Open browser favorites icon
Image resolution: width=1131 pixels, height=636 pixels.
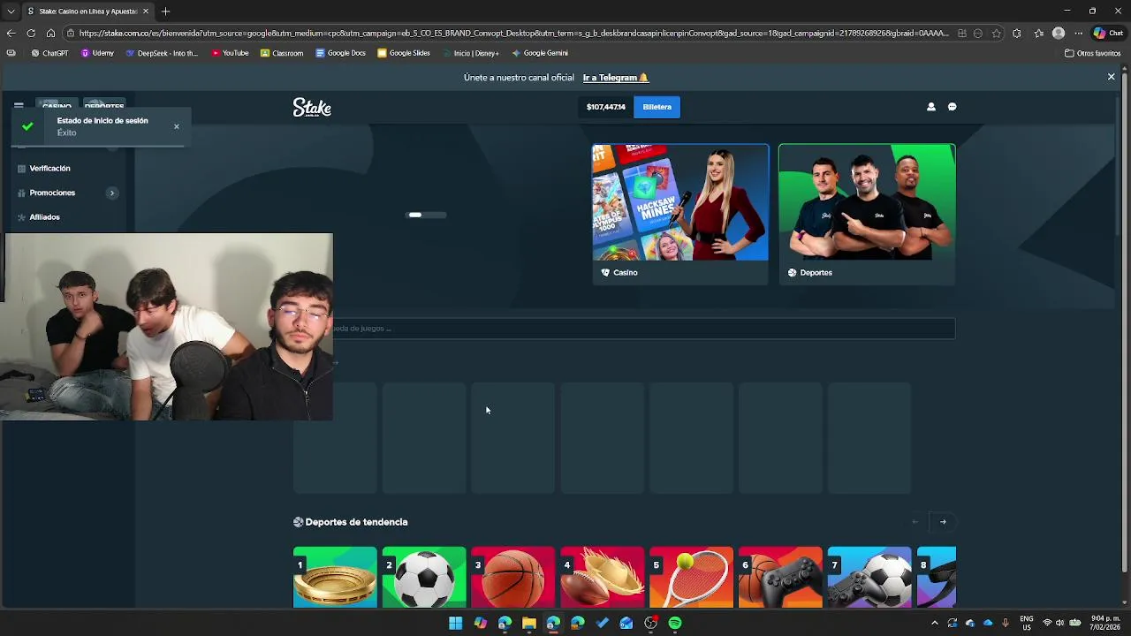click(x=1039, y=33)
